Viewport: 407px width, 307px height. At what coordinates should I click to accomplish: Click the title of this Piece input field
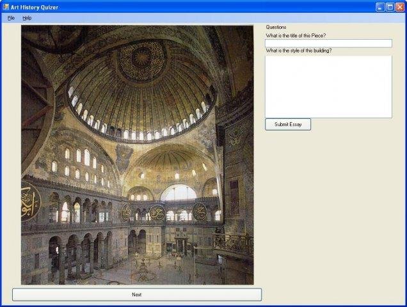click(328, 43)
